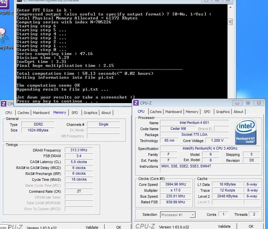Switch to Caches tab in left CPU-Z window
268x229 pixels.
click(x=23, y=113)
